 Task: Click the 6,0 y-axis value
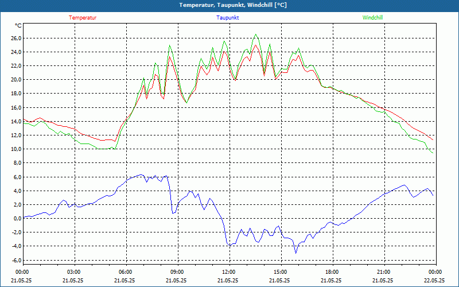pos(17,177)
